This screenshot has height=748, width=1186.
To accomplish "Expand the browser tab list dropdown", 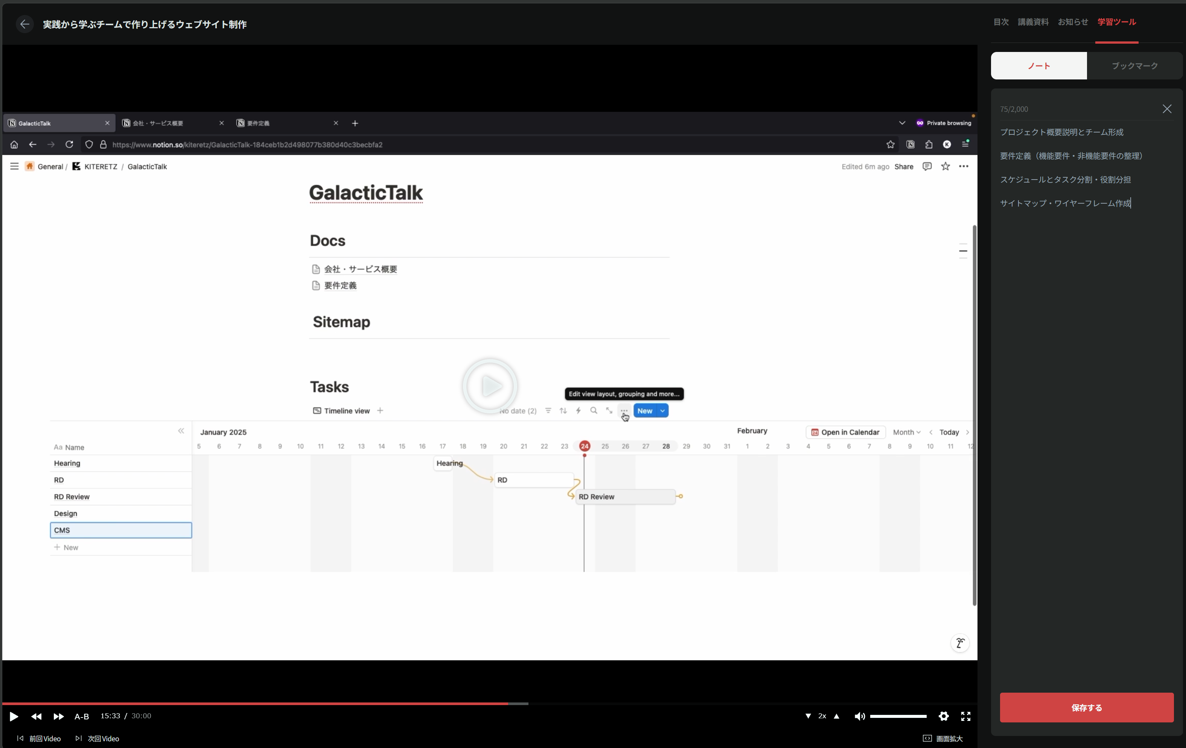I will (x=902, y=123).
